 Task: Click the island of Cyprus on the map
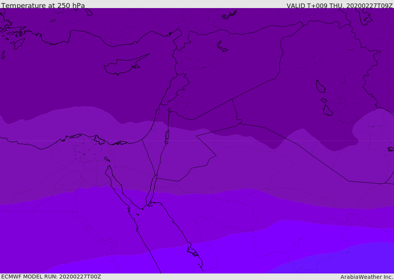point(126,65)
